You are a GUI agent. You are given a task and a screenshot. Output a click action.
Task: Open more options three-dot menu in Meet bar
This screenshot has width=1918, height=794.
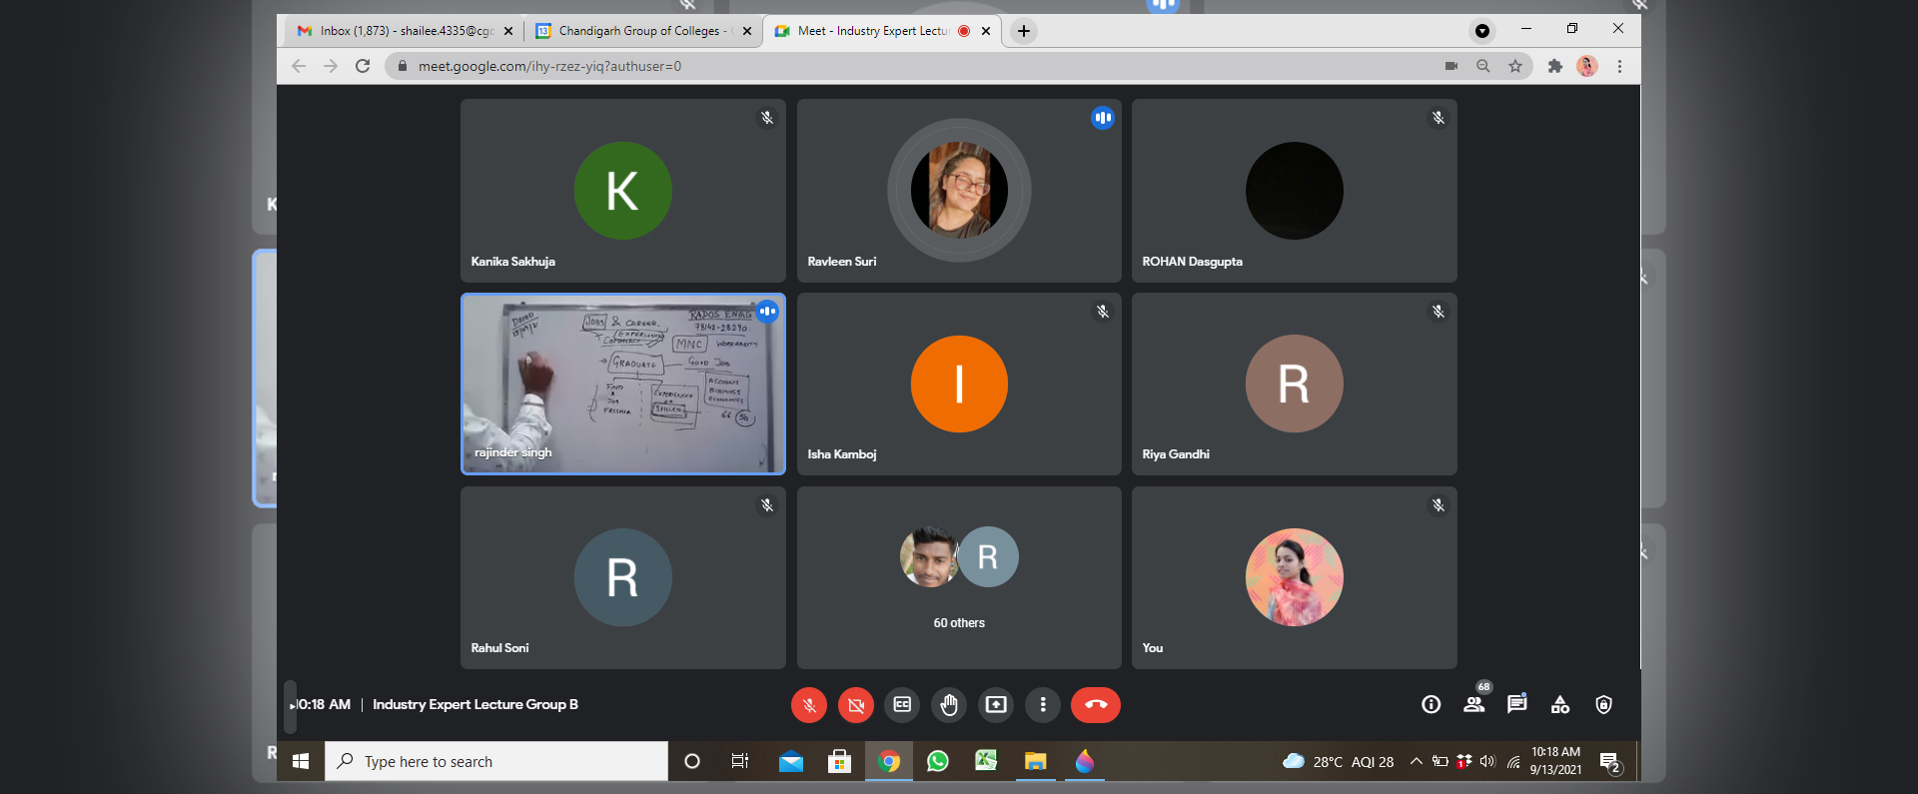tap(1043, 705)
